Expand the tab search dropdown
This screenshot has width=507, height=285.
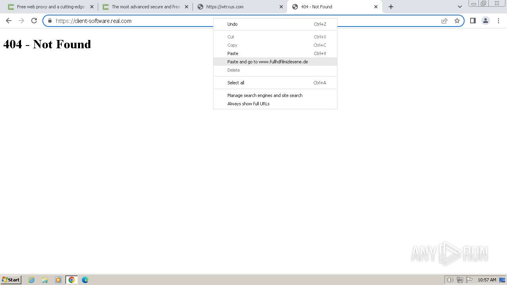(459, 7)
